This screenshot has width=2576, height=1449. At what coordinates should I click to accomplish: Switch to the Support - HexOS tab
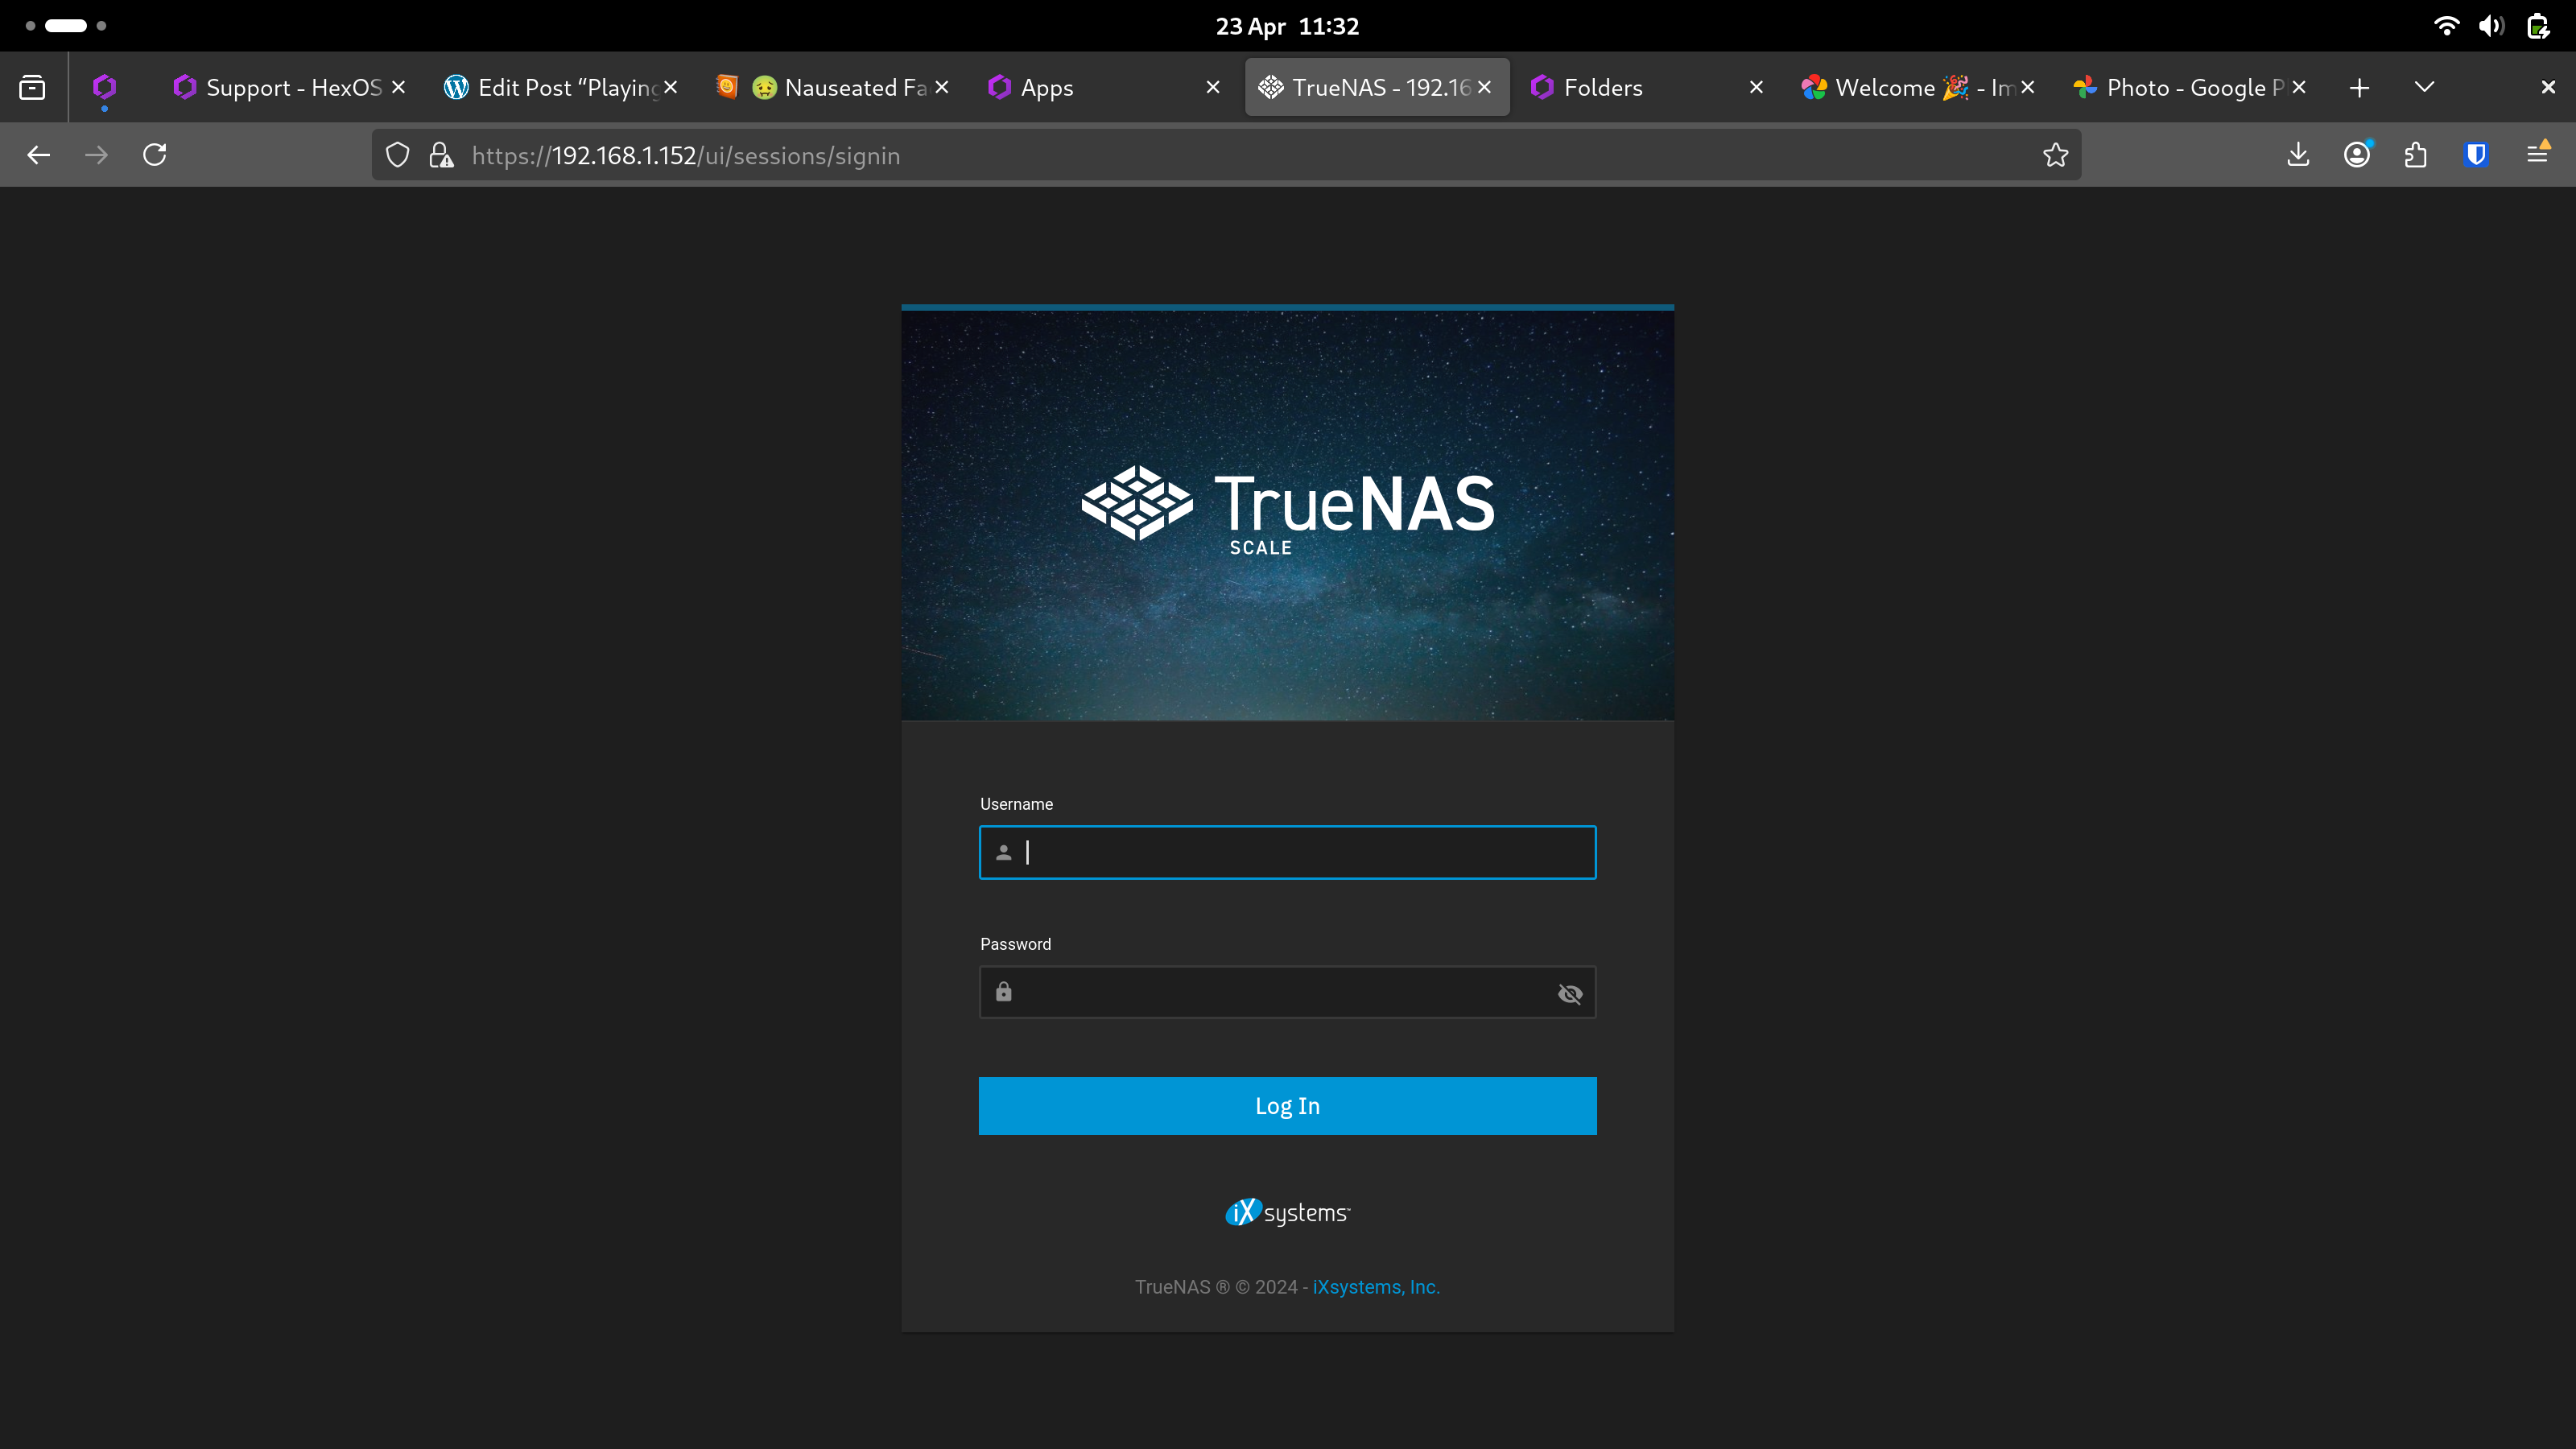point(293,87)
